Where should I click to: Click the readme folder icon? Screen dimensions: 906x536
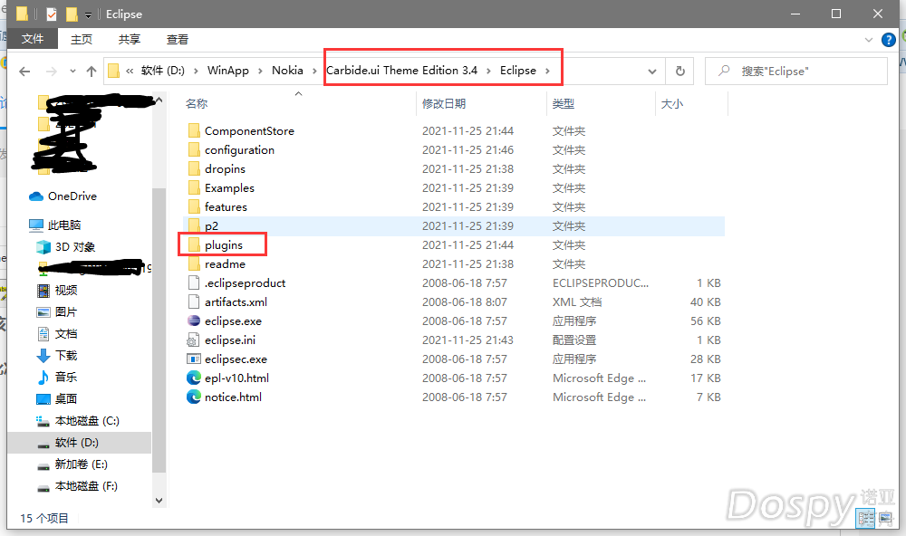[194, 264]
